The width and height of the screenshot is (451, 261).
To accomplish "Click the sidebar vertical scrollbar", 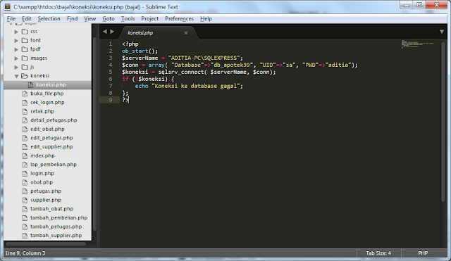I will [95, 134].
